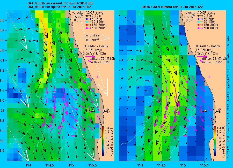Click the black 0-30m arrow in right legend
Viewport: 233px width, 168px height.
point(200,16)
